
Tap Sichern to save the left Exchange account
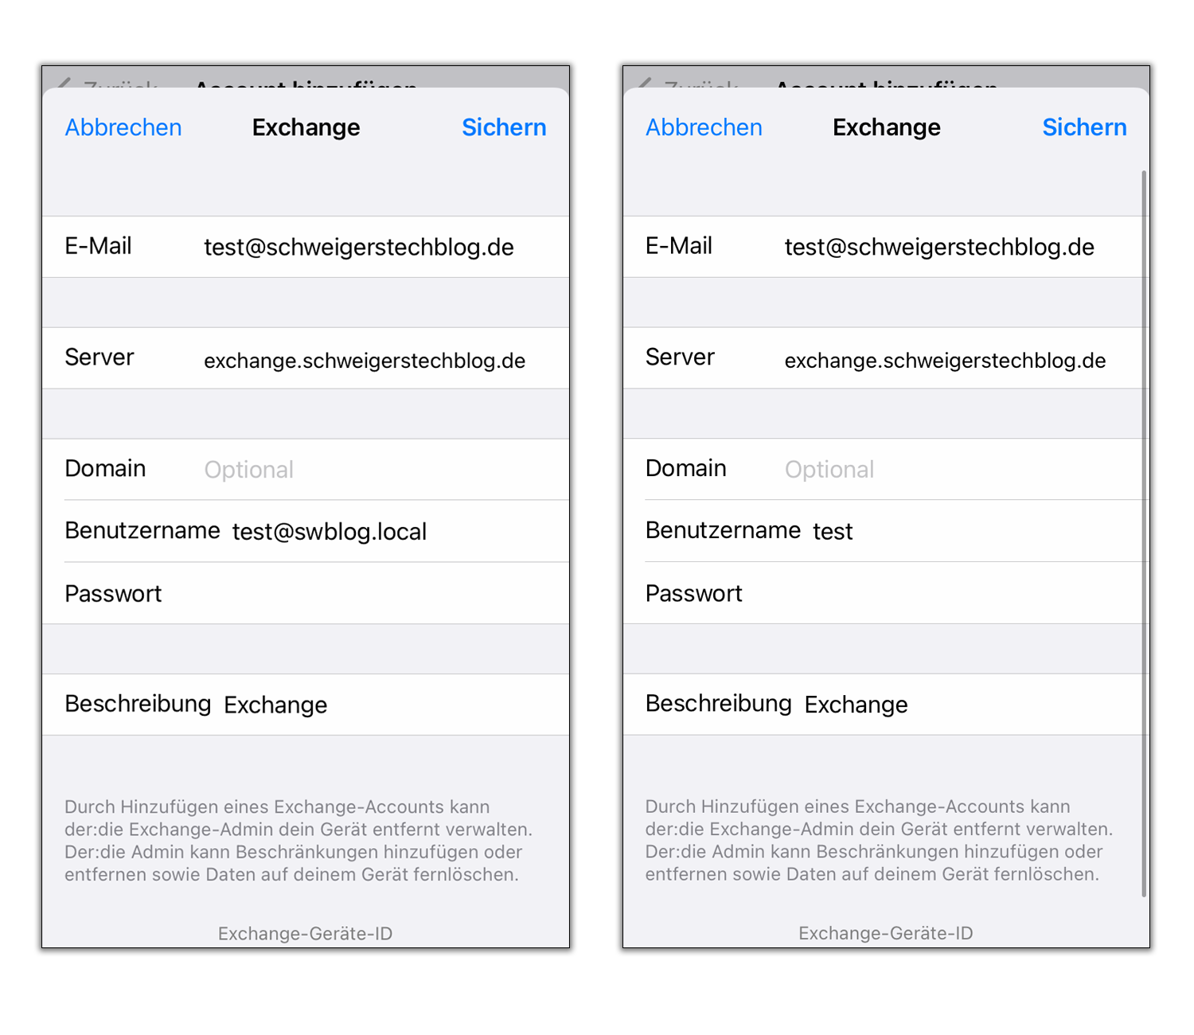(504, 127)
